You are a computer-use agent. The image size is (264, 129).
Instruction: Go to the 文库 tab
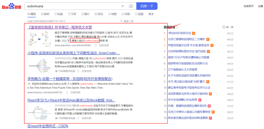point(72,14)
